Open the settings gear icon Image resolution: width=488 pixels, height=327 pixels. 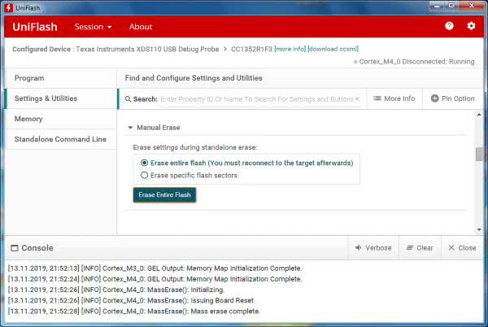[x=471, y=26]
